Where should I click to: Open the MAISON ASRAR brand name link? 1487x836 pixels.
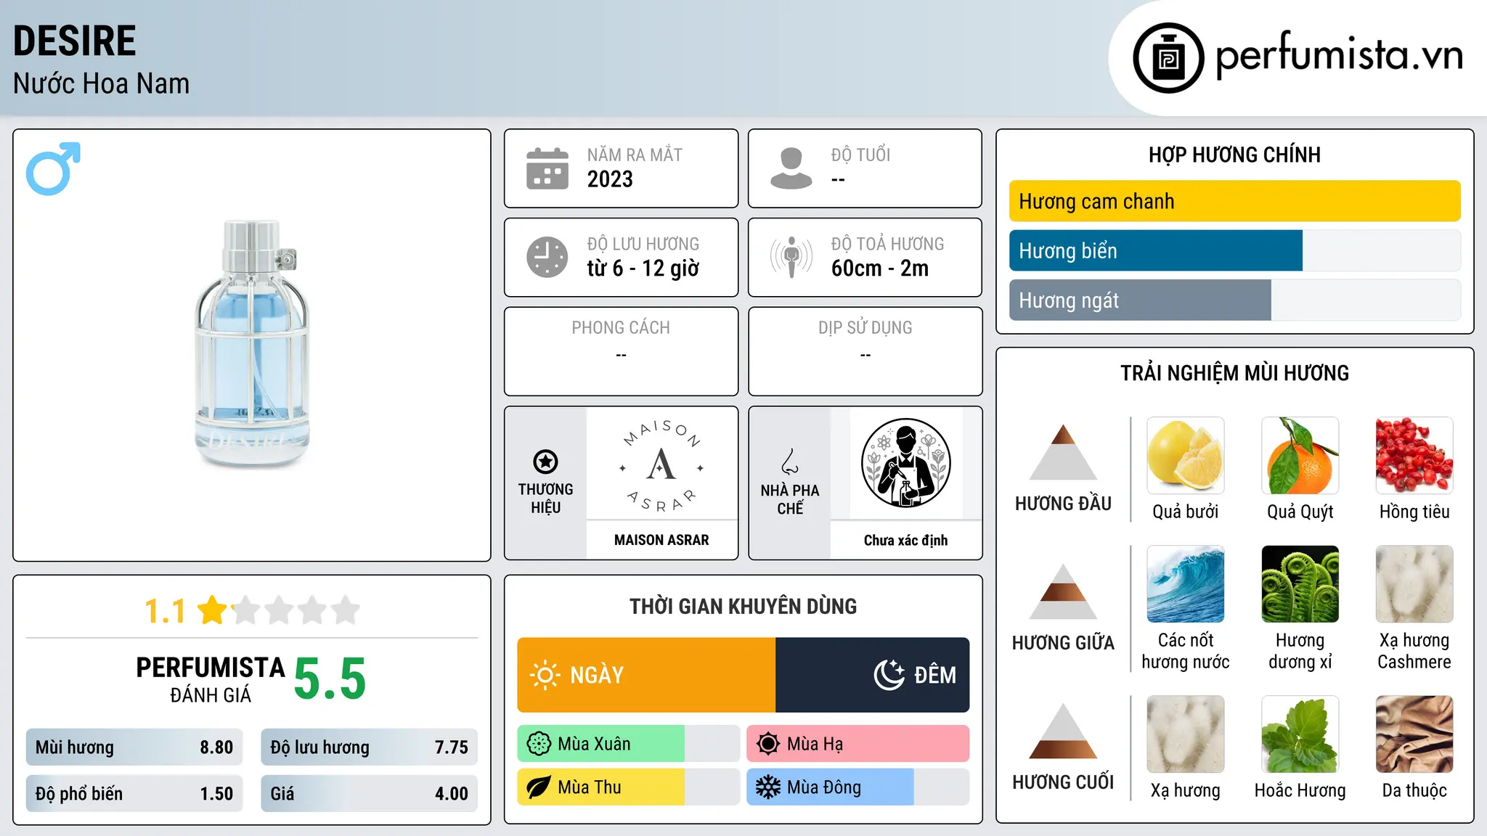[x=661, y=540]
